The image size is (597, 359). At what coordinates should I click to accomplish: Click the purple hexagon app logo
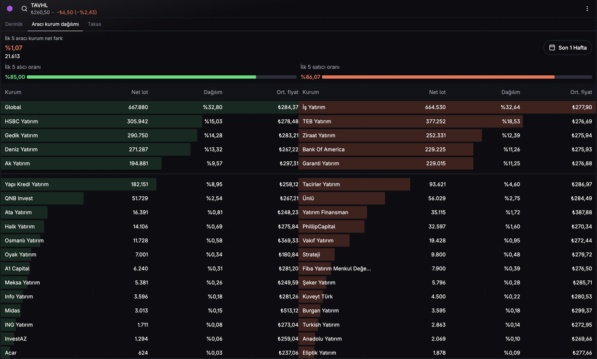[x=10, y=8]
